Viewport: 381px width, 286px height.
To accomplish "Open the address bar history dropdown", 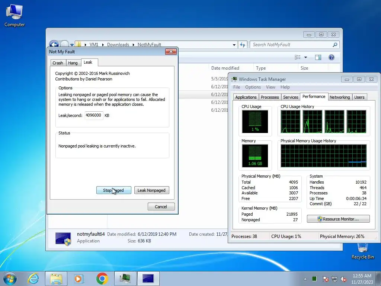I will [234, 45].
